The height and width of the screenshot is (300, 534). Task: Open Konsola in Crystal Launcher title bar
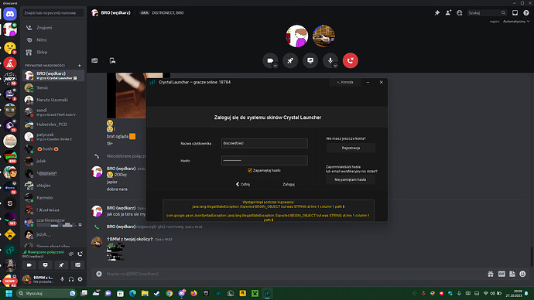pos(345,82)
